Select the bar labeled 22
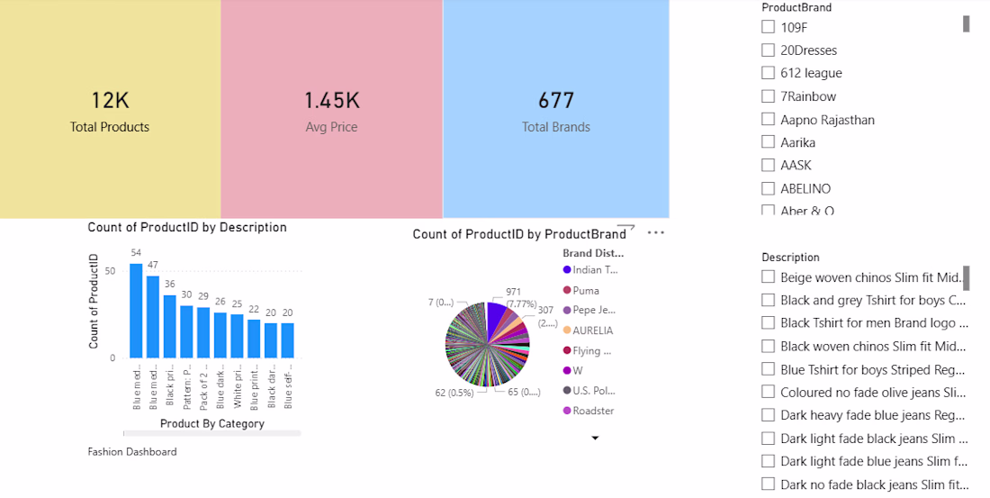The width and height of the screenshot is (990, 498). 254,339
